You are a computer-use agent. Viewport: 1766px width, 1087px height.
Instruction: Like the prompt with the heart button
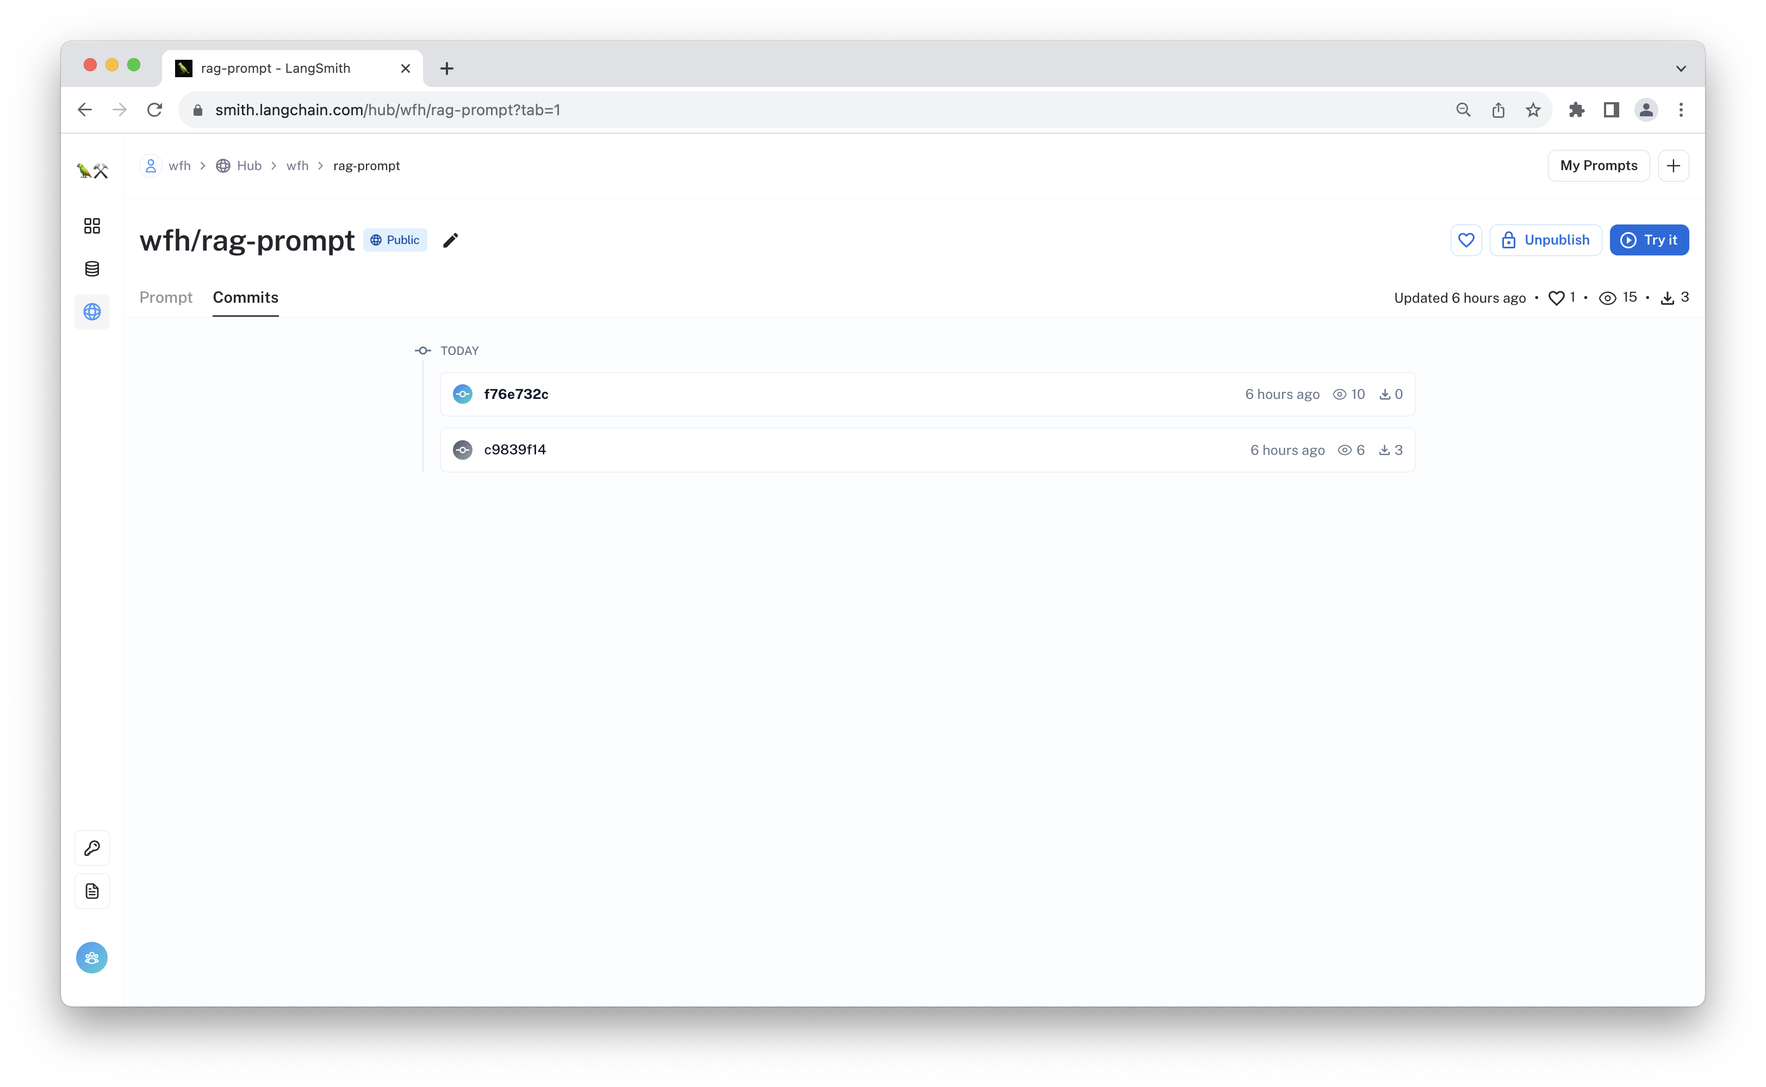point(1465,240)
